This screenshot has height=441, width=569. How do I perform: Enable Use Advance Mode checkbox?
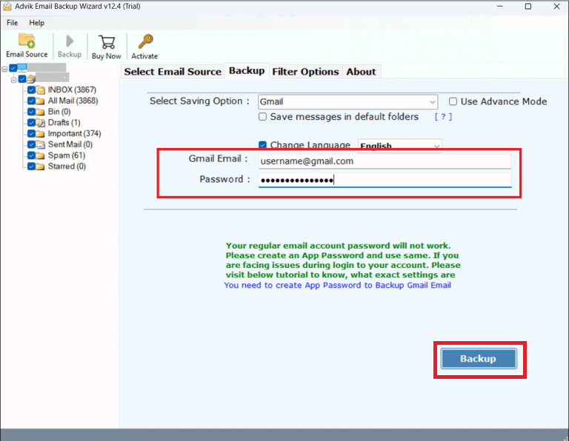453,101
